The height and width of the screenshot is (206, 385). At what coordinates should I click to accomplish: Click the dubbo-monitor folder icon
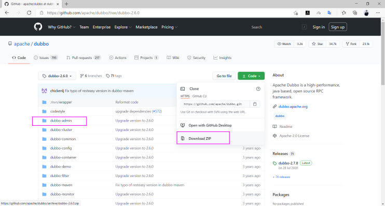44,194
